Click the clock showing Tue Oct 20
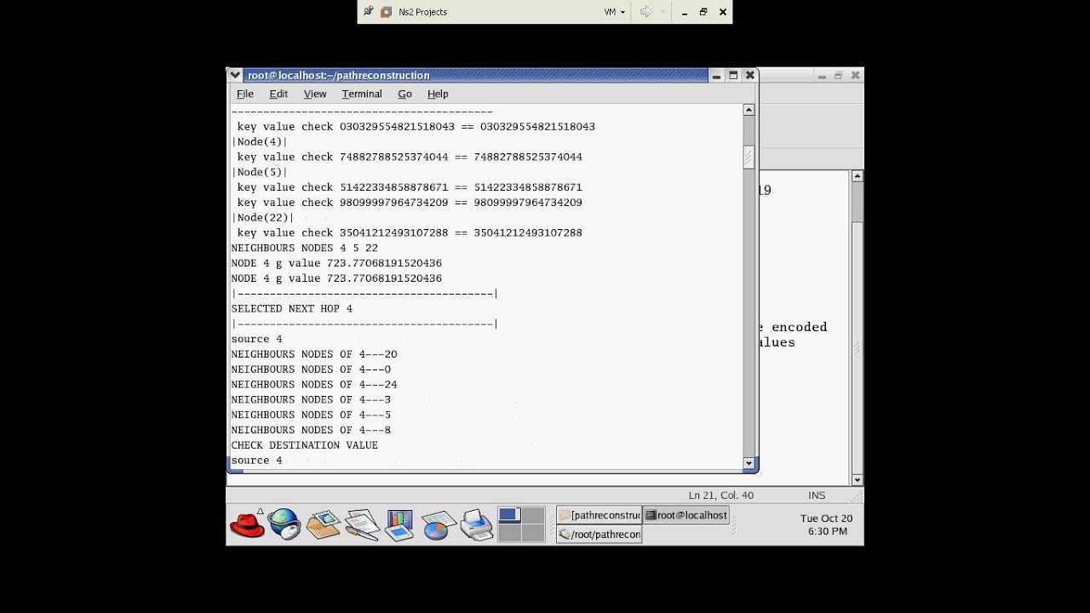The width and height of the screenshot is (1090, 613). coord(826,524)
